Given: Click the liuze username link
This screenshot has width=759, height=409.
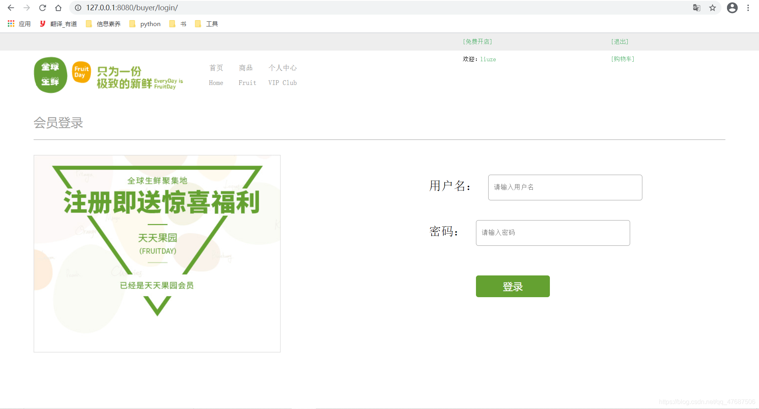Looking at the screenshot, I should (x=488, y=59).
